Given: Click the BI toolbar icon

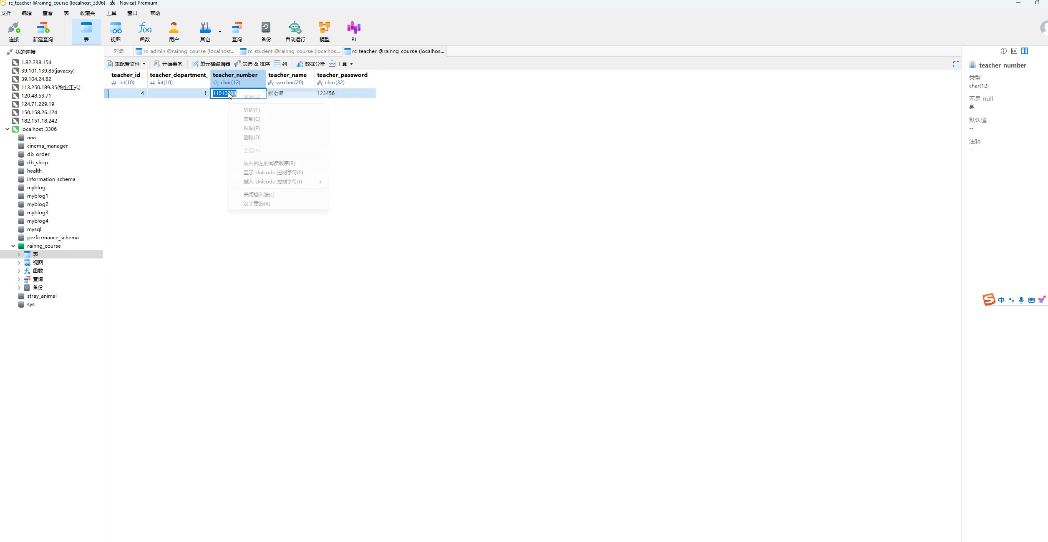Looking at the screenshot, I should click(x=353, y=32).
